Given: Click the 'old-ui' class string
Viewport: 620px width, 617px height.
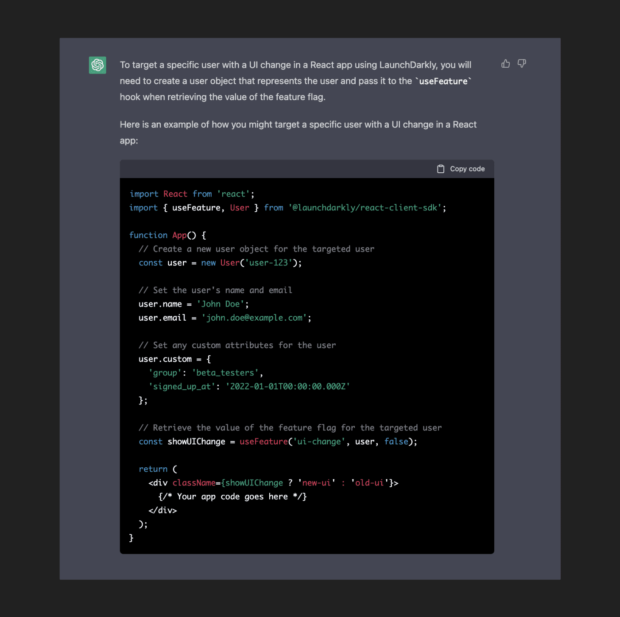Looking at the screenshot, I should coord(369,483).
